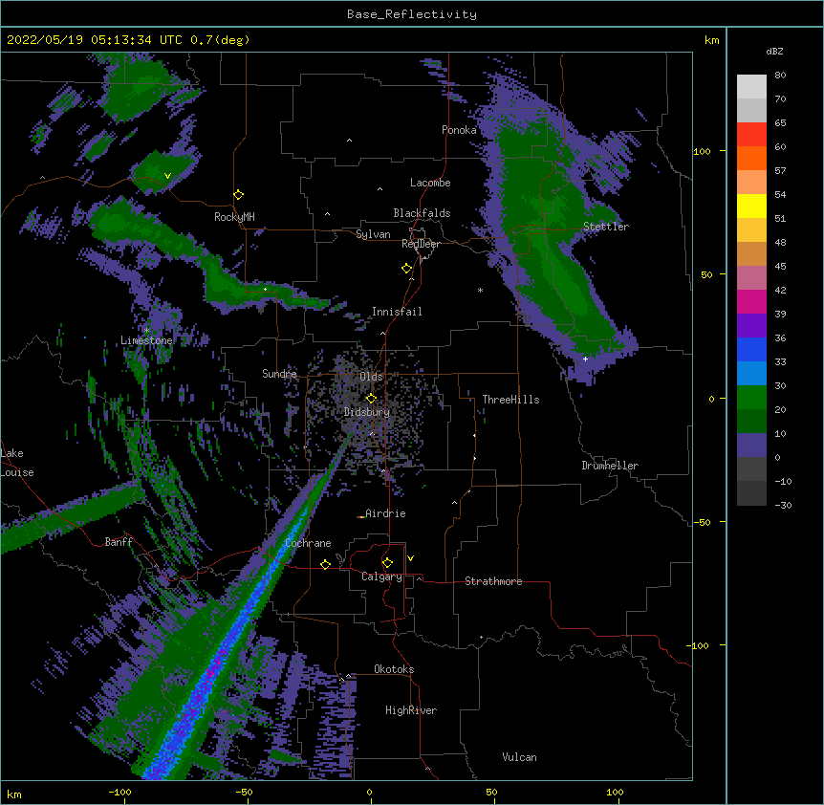This screenshot has width=824, height=805.
Task: Click the RockyMH label
Action: click(x=234, y=217)
